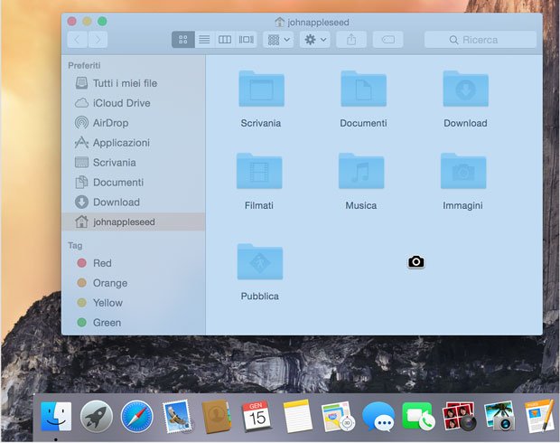
Task: Open the gear action menu
Action: point(315,40)
